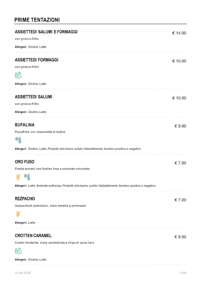This screenshot has height=284, width=201.
Task: Click the Rezpacho gazpacho description text
Action: pyautogui.click(x=50, y=206)
